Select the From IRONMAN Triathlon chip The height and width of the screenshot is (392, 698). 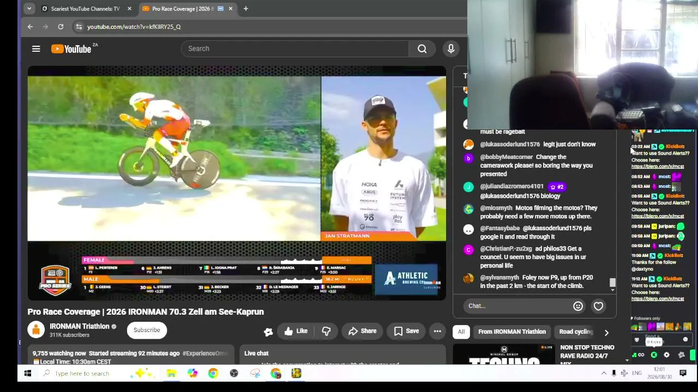(512, 332)
